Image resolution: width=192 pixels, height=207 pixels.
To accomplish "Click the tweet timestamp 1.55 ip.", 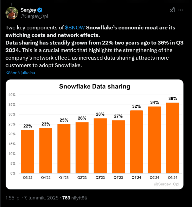I will [13, 198].
